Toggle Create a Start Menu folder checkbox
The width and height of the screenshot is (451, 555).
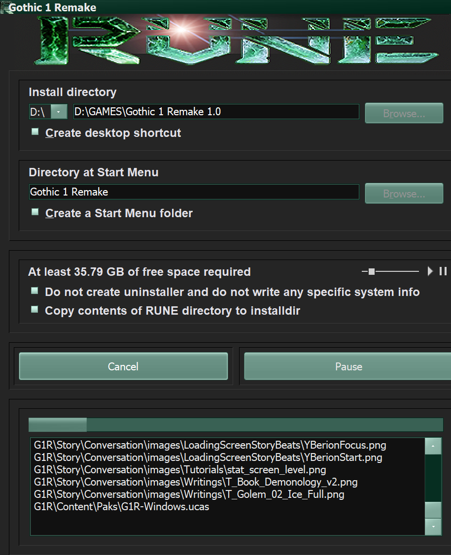point(35,212)
